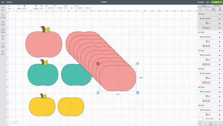The height and width of the screenshot is (126, 223).
Task: Collapse the third Attach group
Action: click(199, 51)
